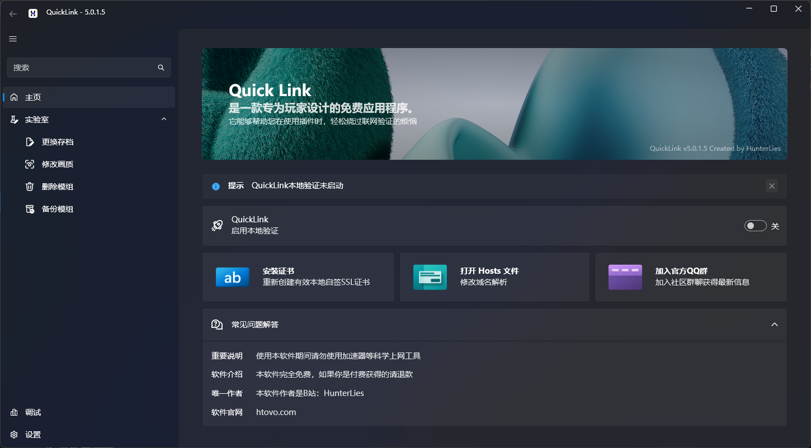Click the 调试 chart icon
The width and height of the screenshot is (811, 448).
point(14,412)
